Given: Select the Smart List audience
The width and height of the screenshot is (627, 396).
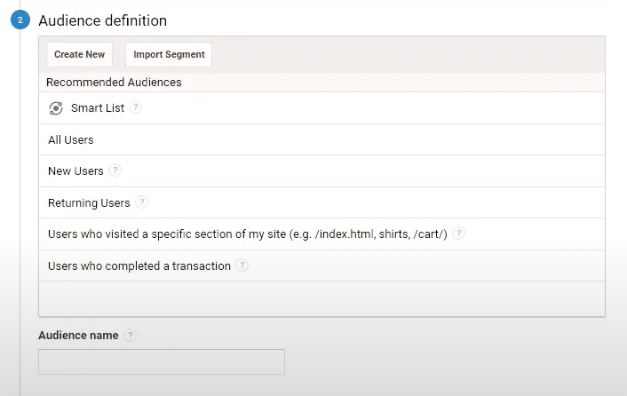Looking at the screenshot, I should 321,108.
